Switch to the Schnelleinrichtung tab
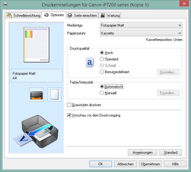Image resolution: width=191 pixels, height=172 pixels. pos(23,15)
